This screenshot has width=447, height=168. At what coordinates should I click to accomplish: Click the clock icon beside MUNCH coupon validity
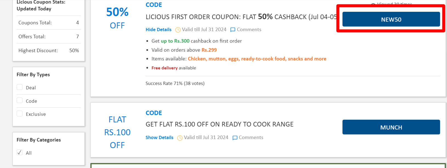[180, 138]
